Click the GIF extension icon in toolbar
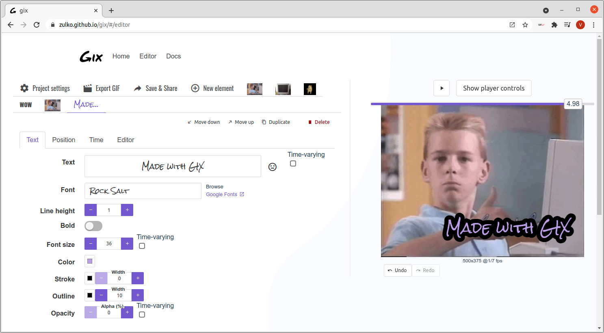The height and width of the screenshot is (333, 604). [x=541, y=25]
